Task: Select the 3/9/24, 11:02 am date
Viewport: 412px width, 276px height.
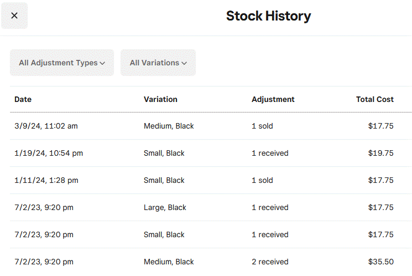Action: point(46,126)
